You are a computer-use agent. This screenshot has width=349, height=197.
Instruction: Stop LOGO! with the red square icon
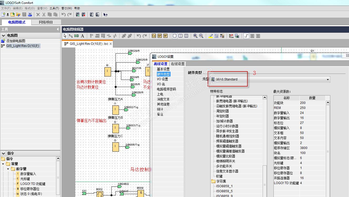(83, 15)
